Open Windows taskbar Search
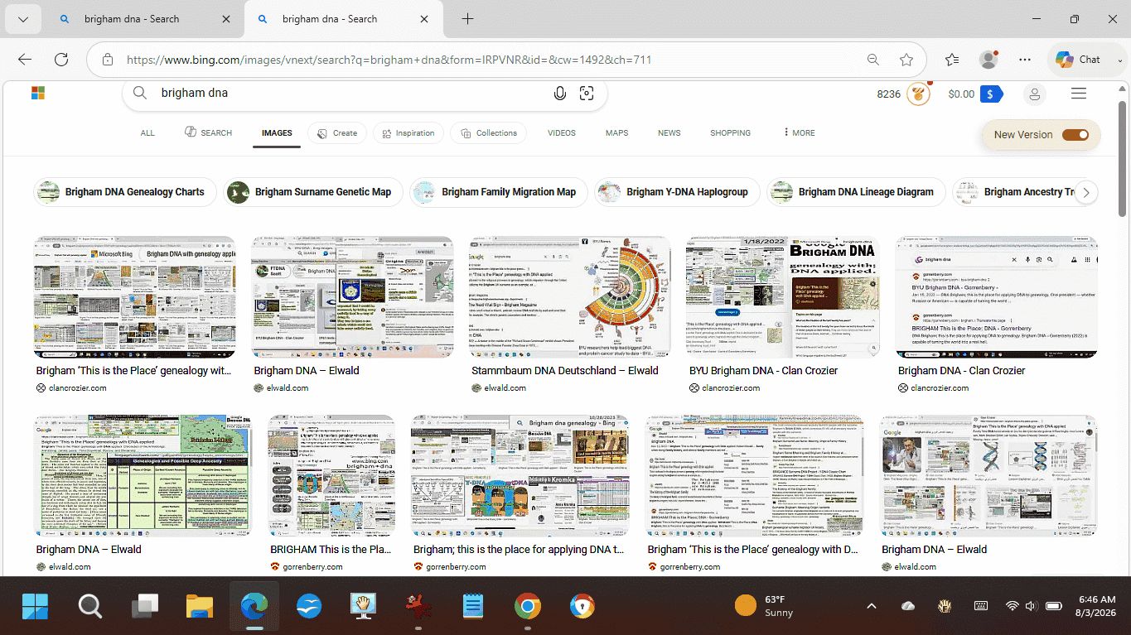The height and width of the screenshot is (635, 1131). point(90,607)
